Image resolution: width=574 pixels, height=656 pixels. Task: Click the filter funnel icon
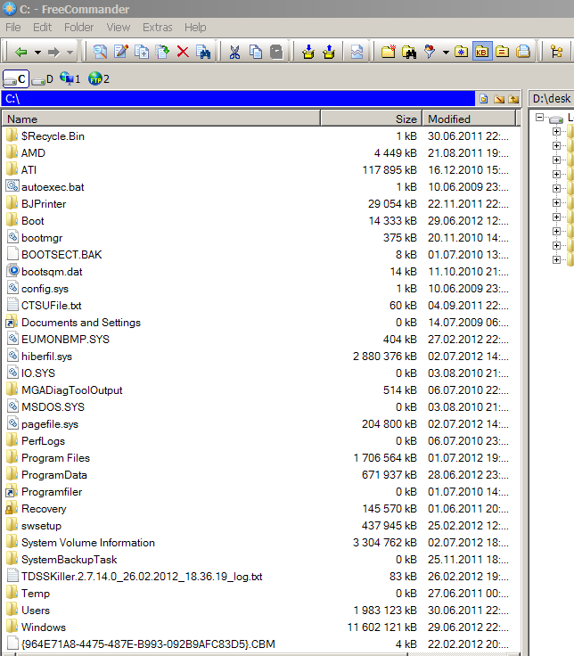tap(430, 52)
